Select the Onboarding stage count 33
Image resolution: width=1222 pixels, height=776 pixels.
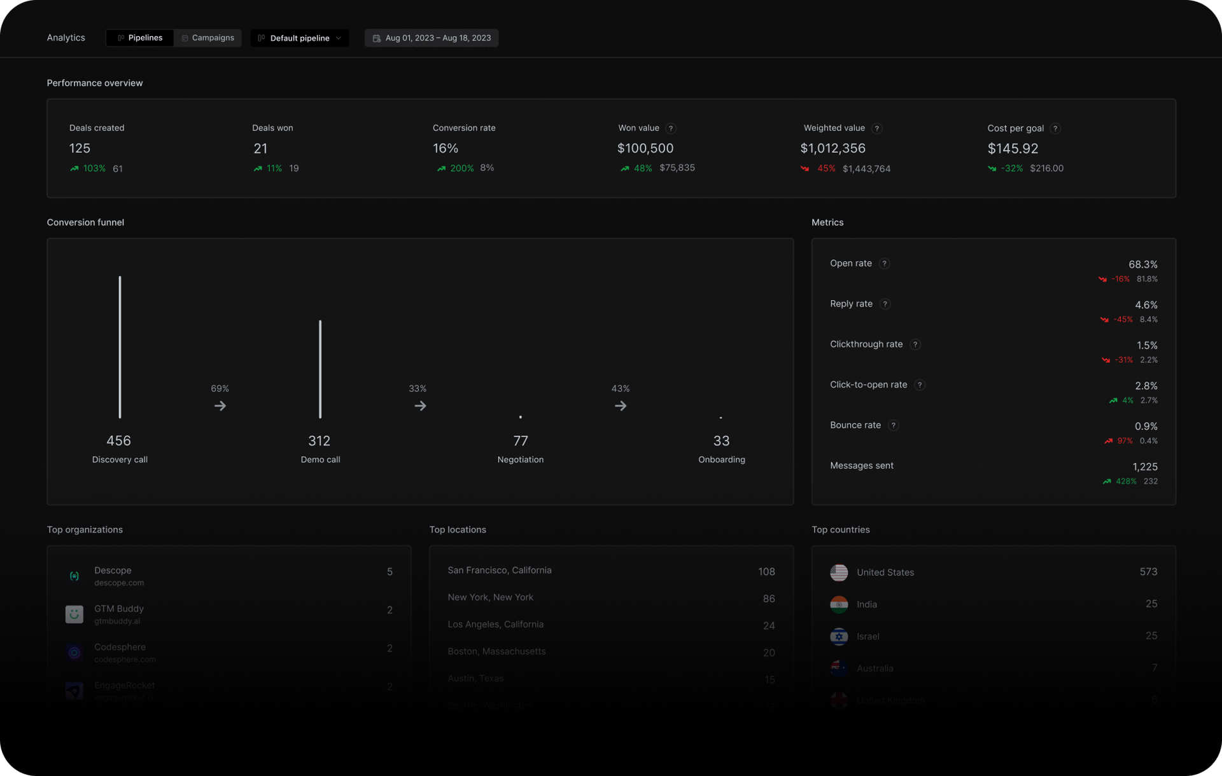click(721, 441)
